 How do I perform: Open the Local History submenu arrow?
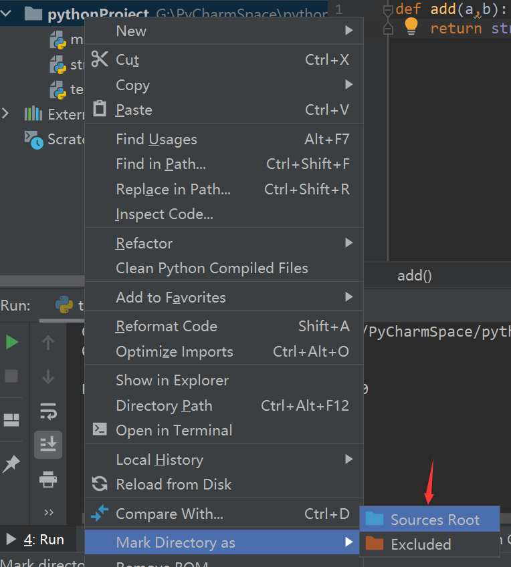pos(348,459)
